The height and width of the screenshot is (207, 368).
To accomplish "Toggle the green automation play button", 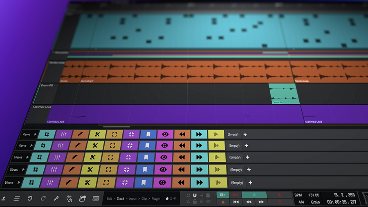I will tap(222, 195).
